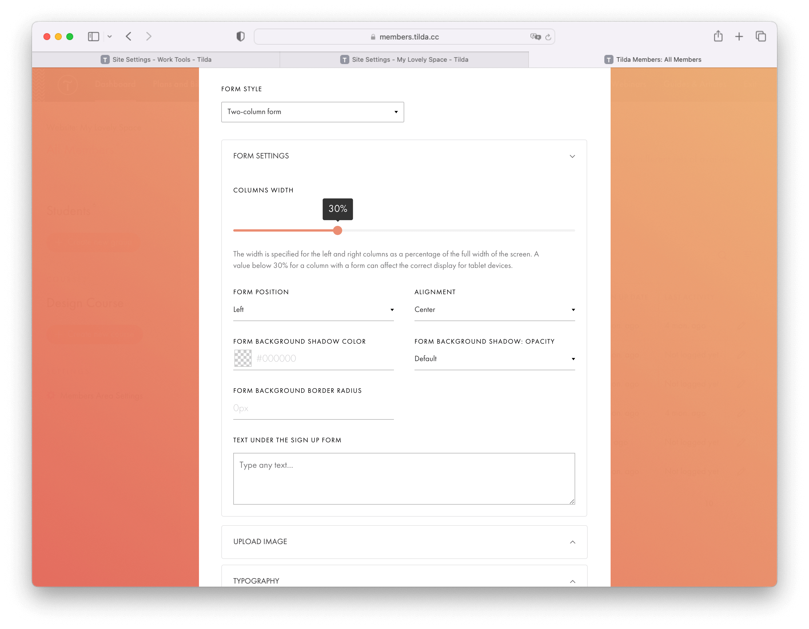Reload the current page

549,37
